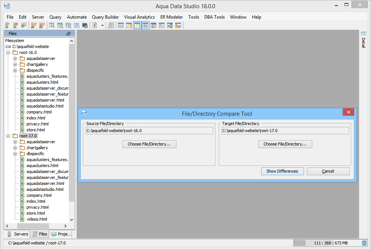
Task: Click the Show Differences button
Action: tap(282, 171)
